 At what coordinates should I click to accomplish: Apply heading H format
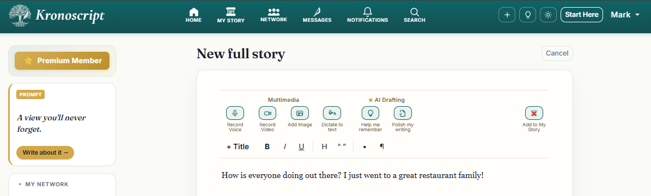tap(325, 146)
